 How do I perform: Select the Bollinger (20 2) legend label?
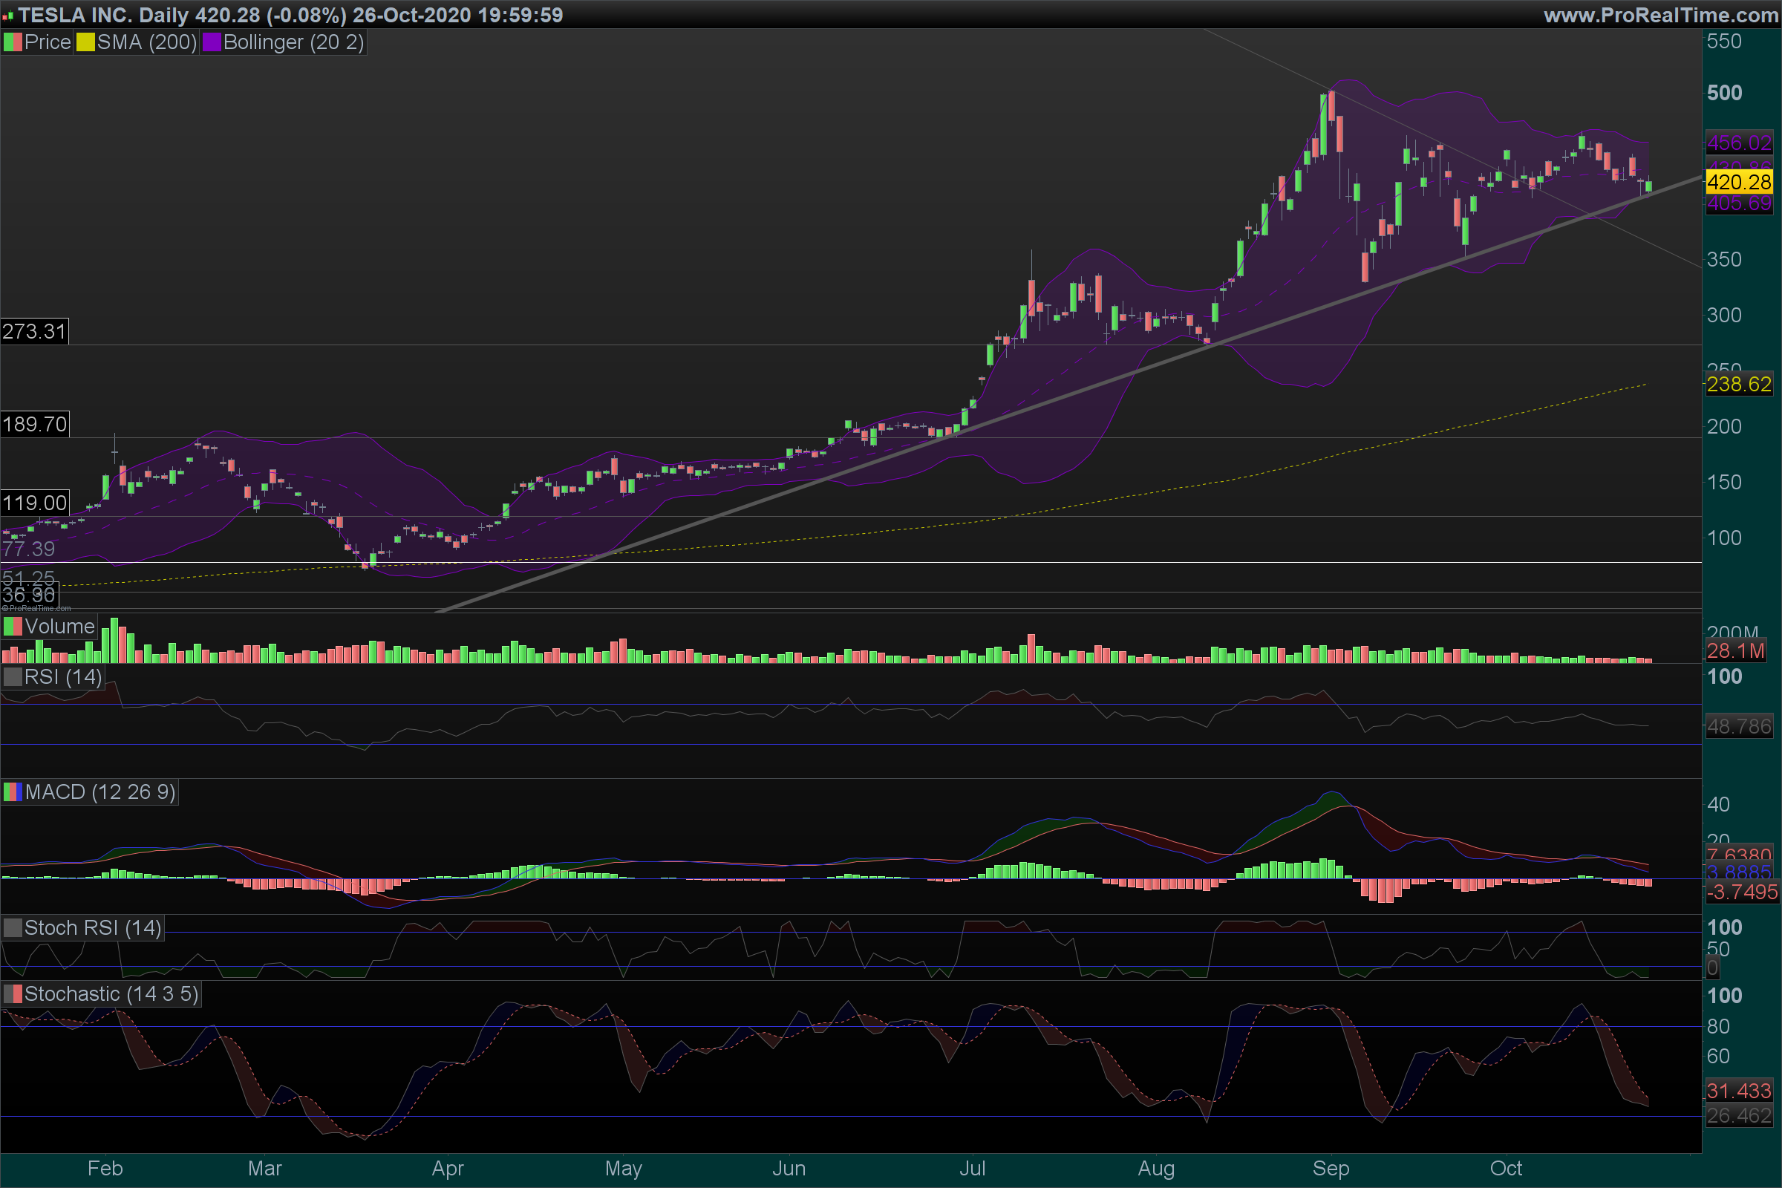(x=293, y=42)
